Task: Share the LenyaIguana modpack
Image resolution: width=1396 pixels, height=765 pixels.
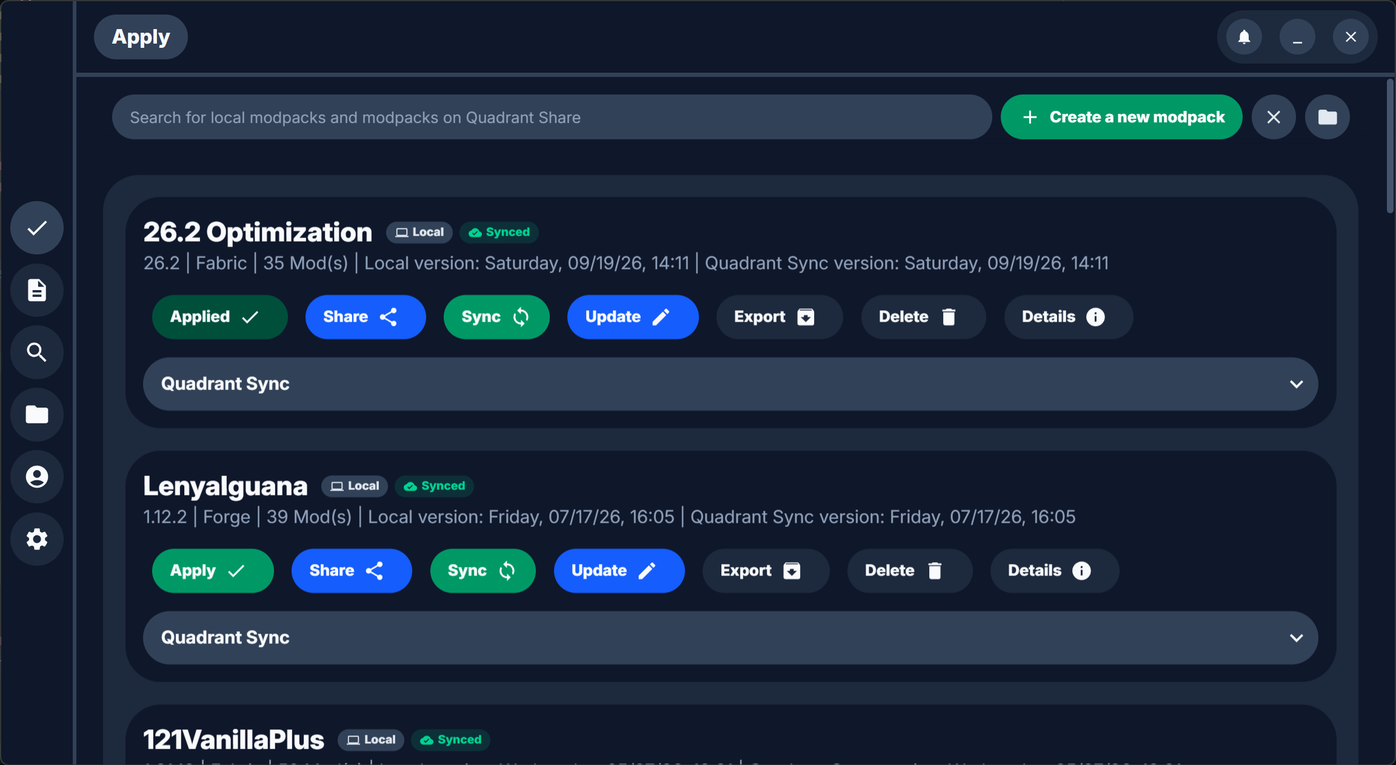Action: (352, 571)
